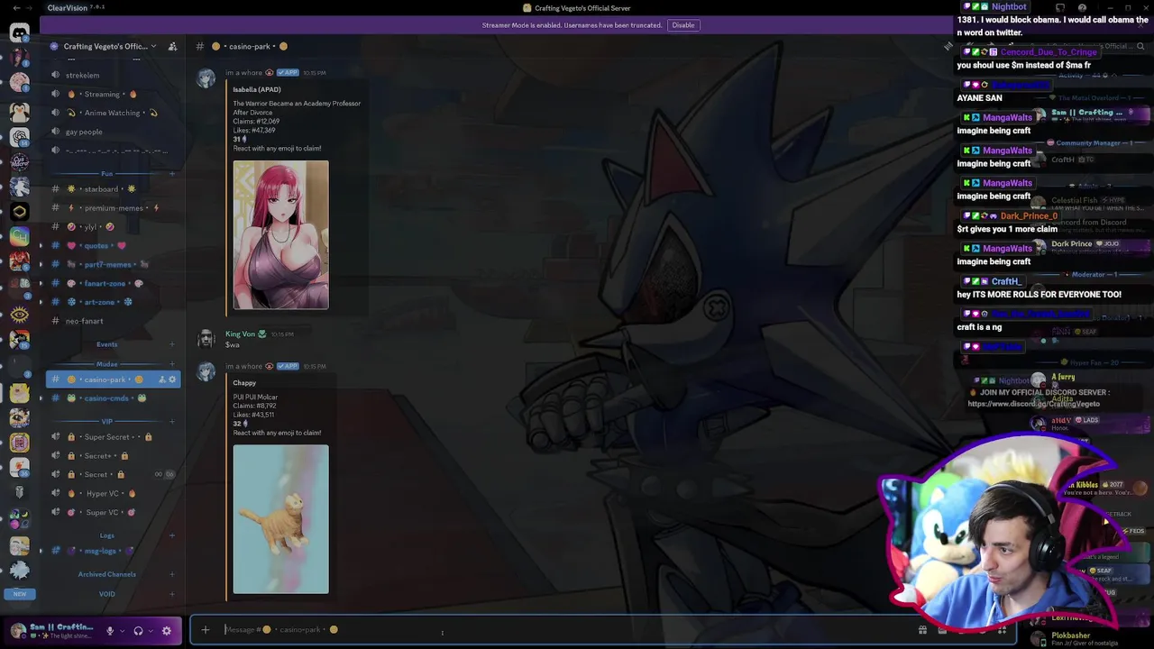Click the King Von username
This screenshot has width=1154, height=649.
[x=240, y=334]
